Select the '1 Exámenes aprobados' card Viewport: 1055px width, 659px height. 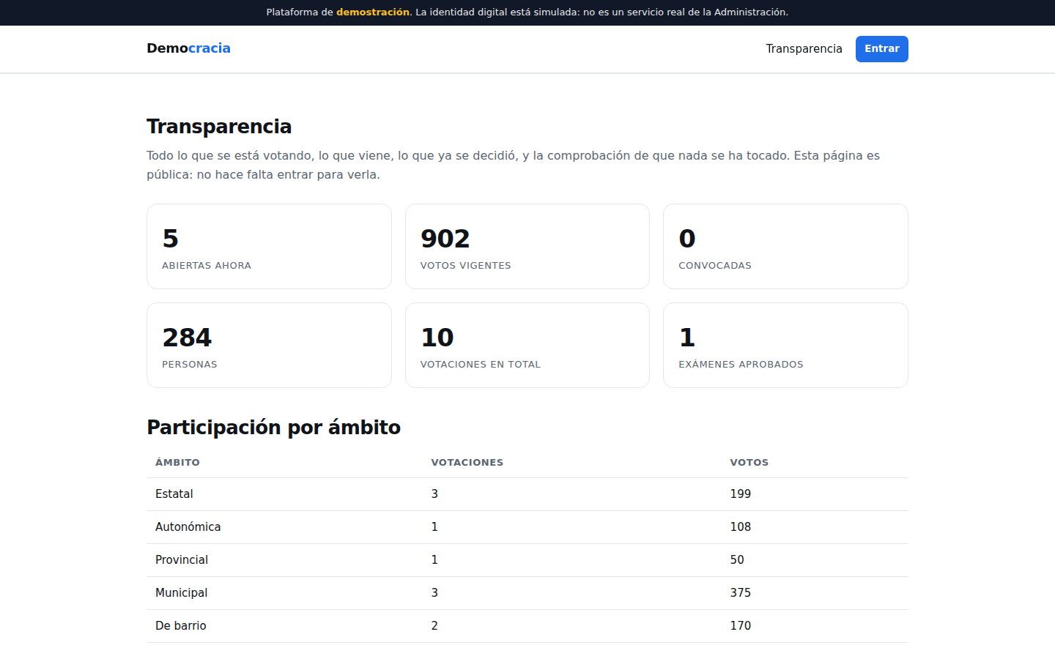785,345
